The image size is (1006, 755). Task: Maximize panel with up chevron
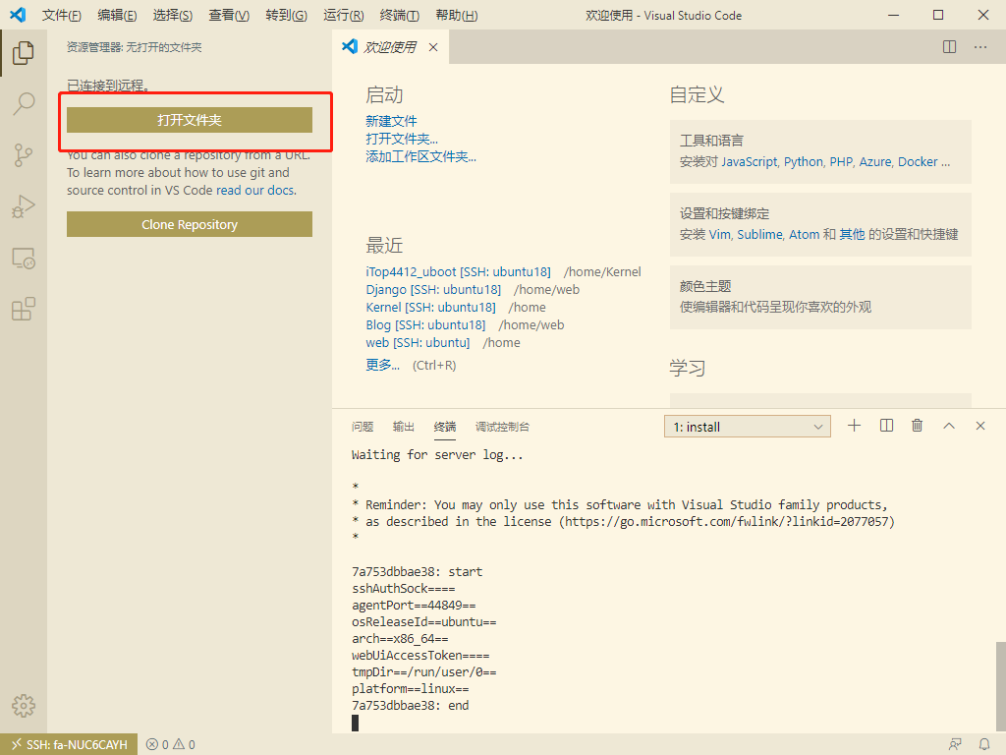coord(949,426)
